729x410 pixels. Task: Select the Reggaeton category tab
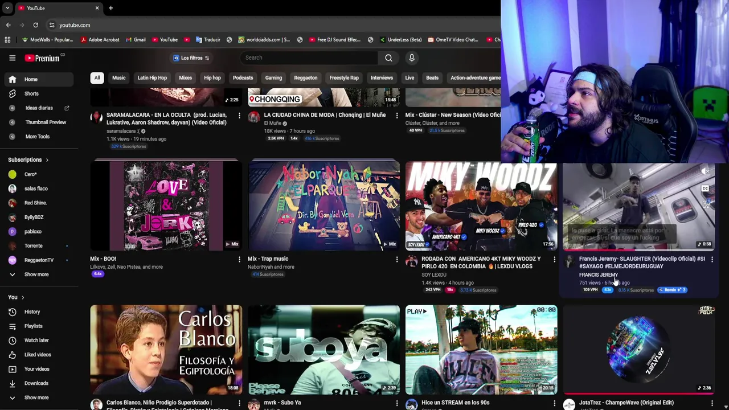305,78
